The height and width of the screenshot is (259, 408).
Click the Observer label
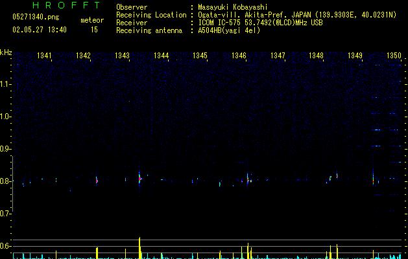[x=132, y=7]
